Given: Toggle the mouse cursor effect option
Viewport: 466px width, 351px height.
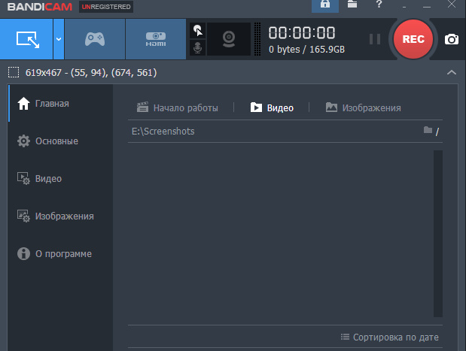Looking at the screenshot, I should coord(198,31).
